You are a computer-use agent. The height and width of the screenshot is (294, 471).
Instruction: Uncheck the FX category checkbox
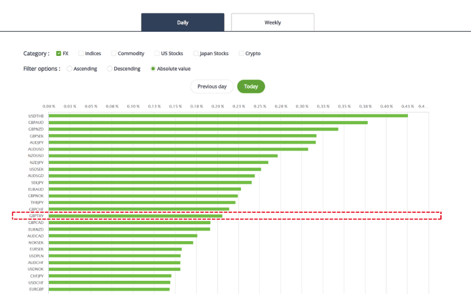[x=59, y=54]
